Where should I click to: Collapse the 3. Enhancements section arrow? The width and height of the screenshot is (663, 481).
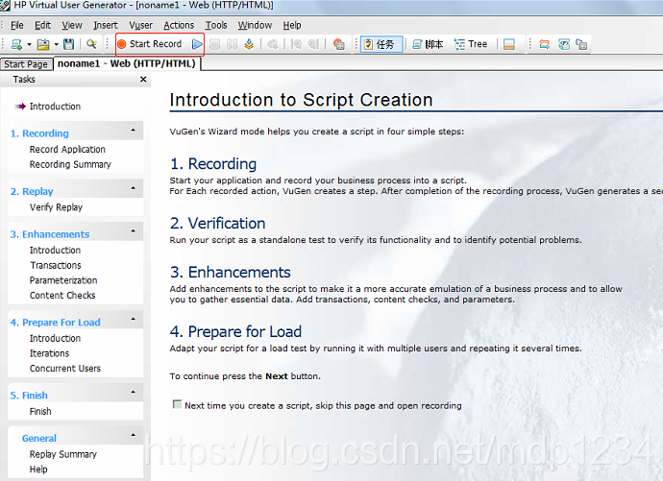point(134,231)
